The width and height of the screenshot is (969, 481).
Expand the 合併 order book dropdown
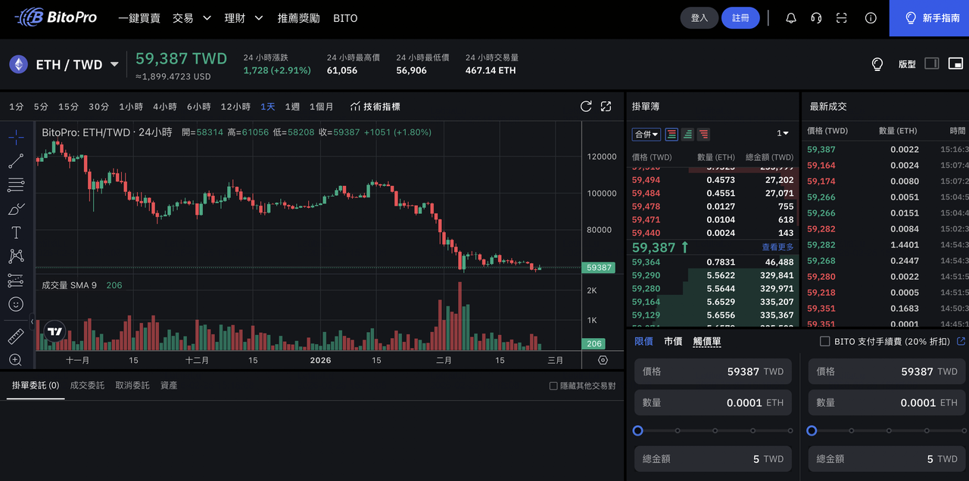647,134
